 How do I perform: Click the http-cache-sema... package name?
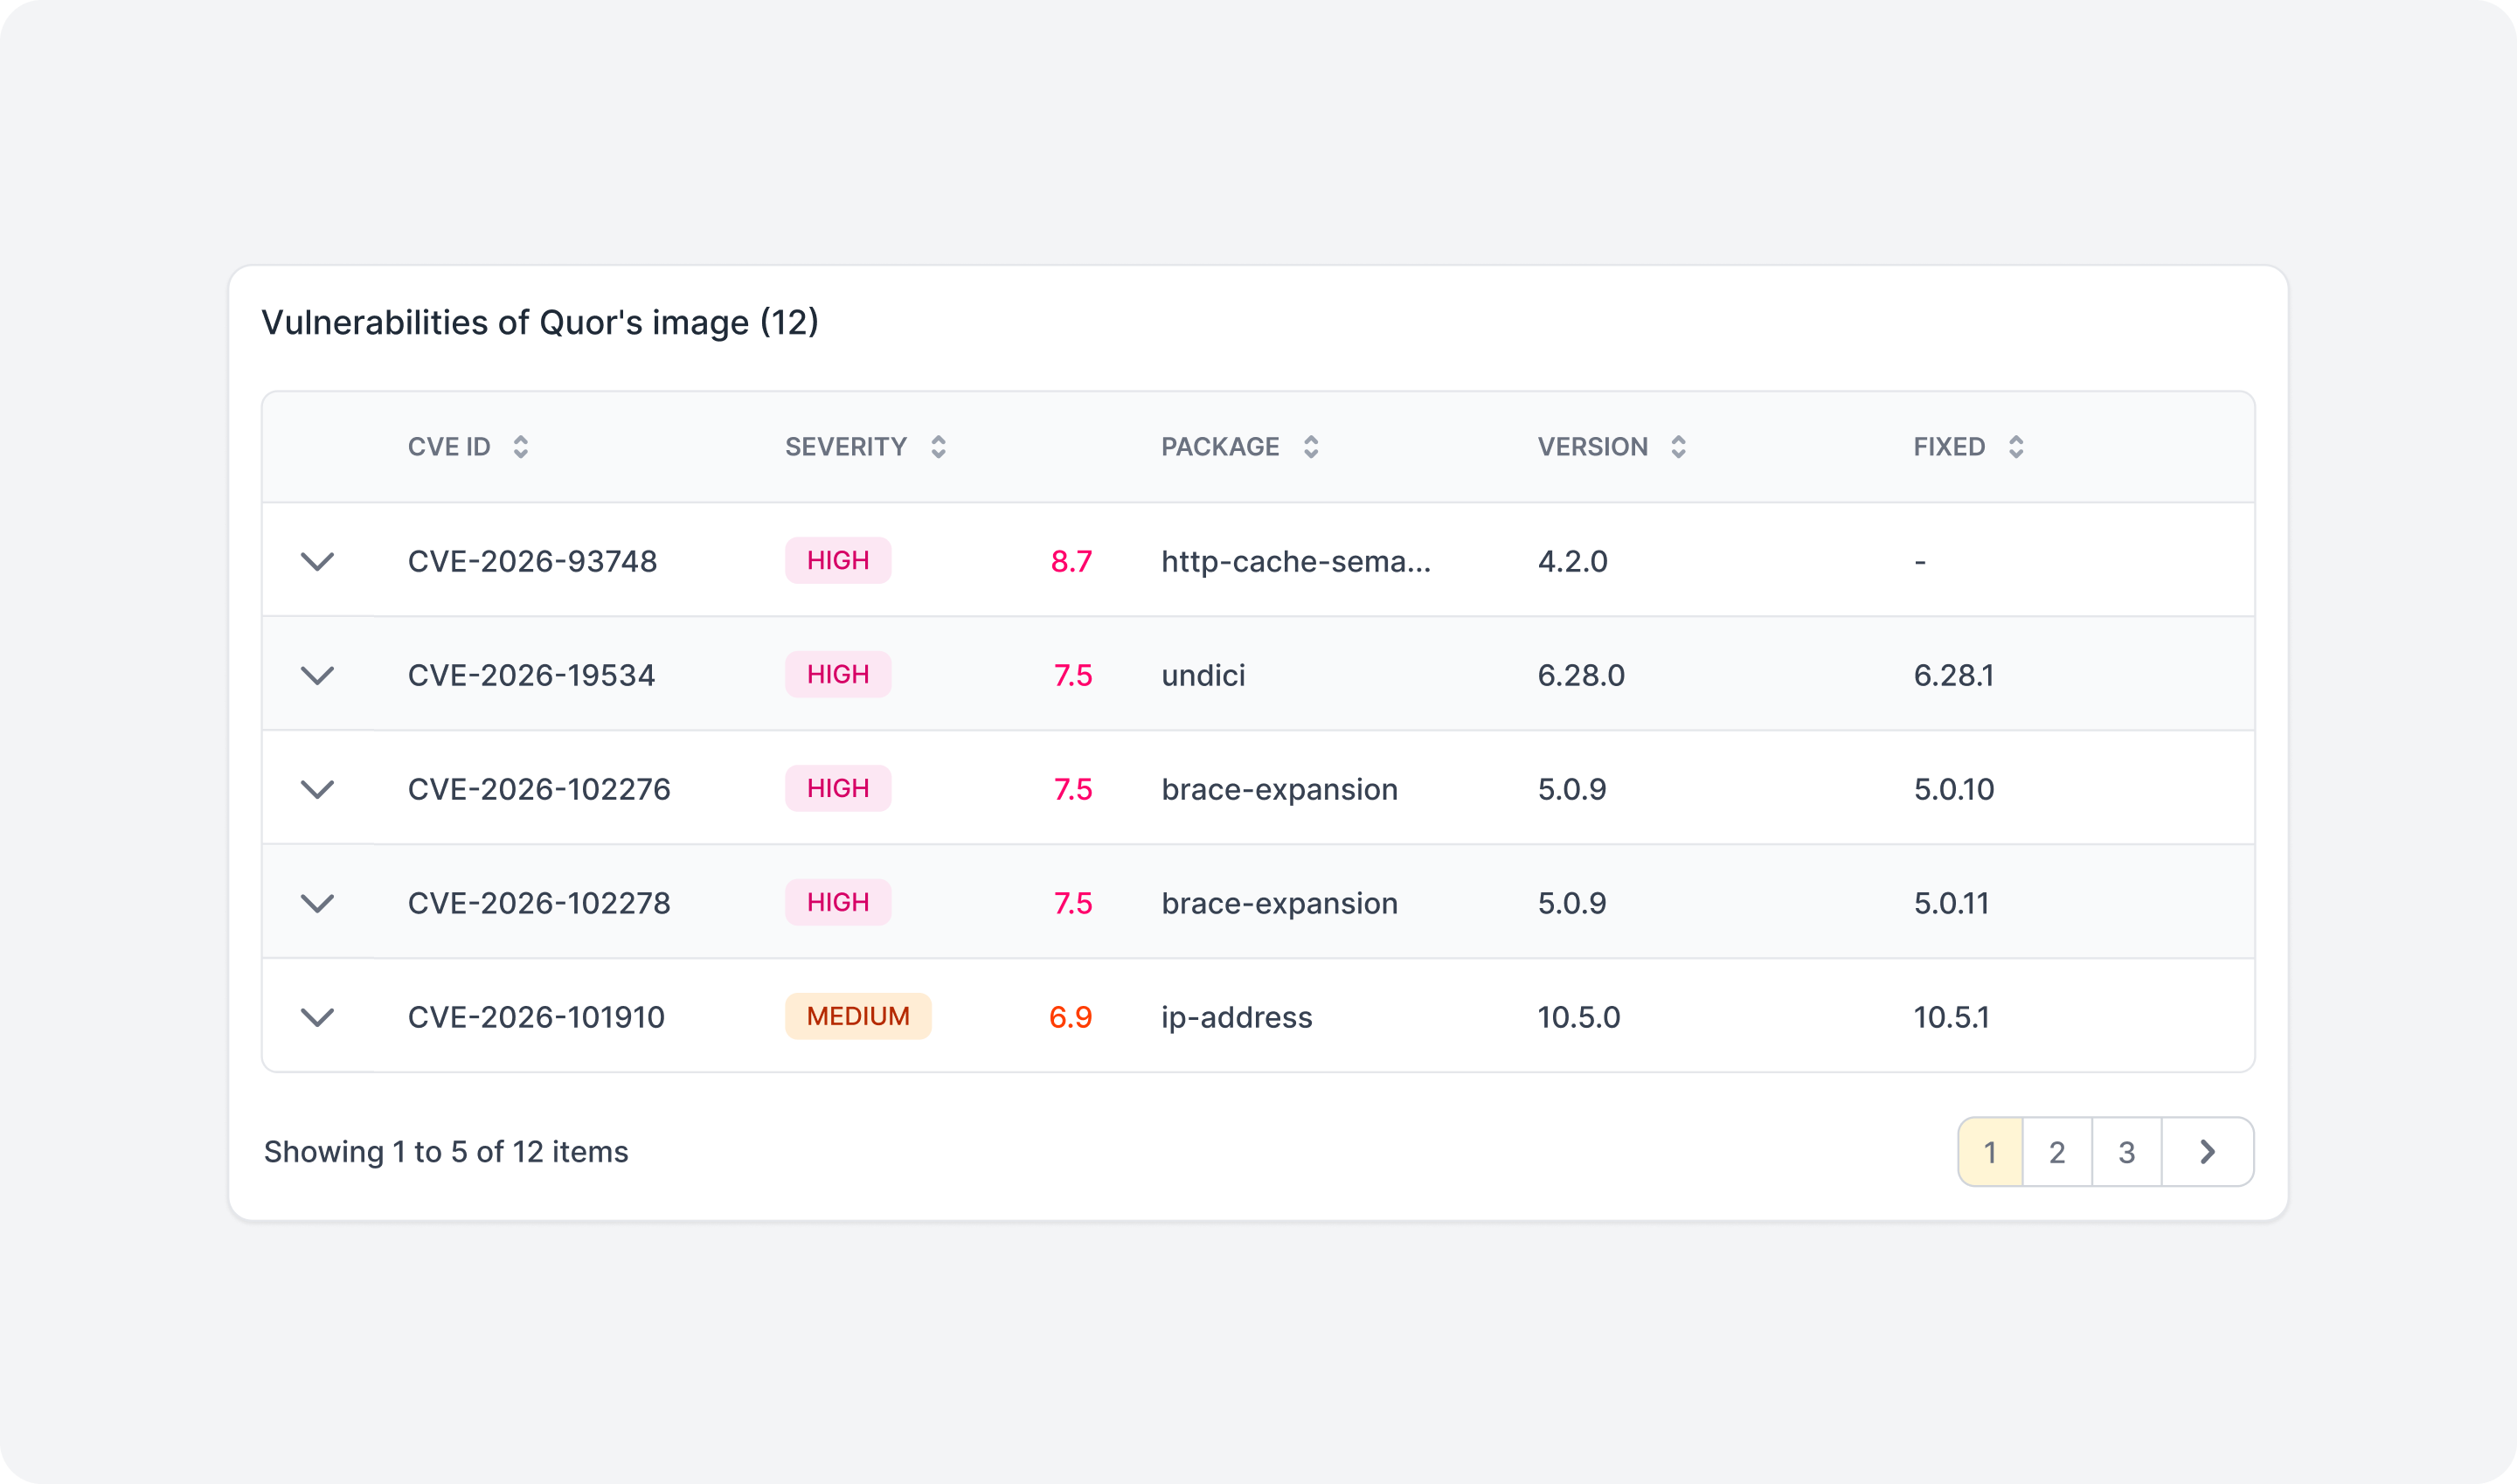(1296, 562)
